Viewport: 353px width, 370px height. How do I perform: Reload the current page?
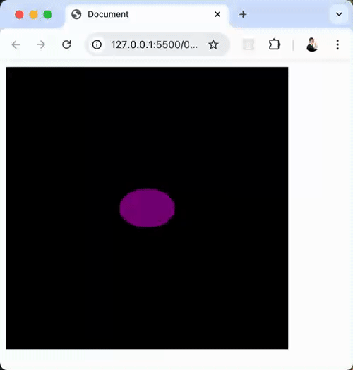coord(66,44)
